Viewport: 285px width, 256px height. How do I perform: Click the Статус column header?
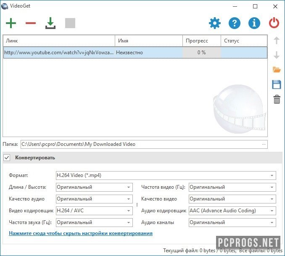tap(244, 41)
